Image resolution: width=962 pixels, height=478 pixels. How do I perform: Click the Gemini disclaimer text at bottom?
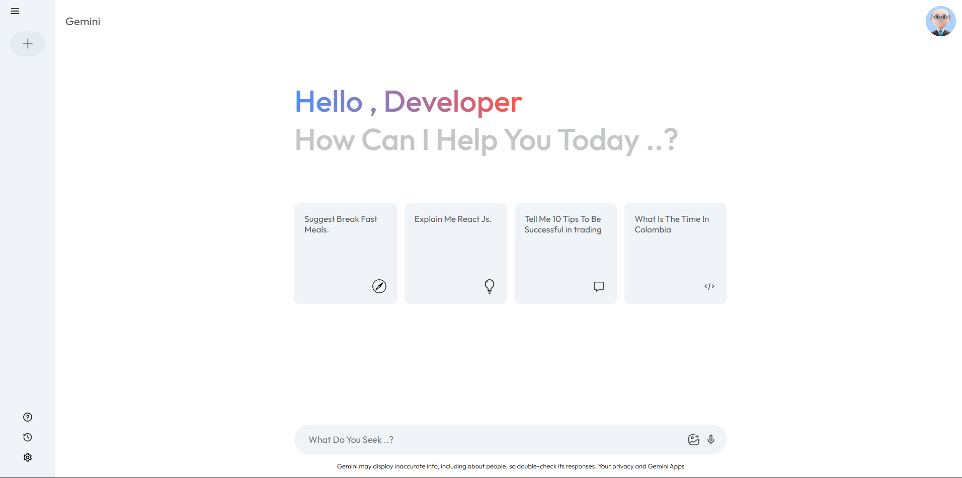(511, 466)
